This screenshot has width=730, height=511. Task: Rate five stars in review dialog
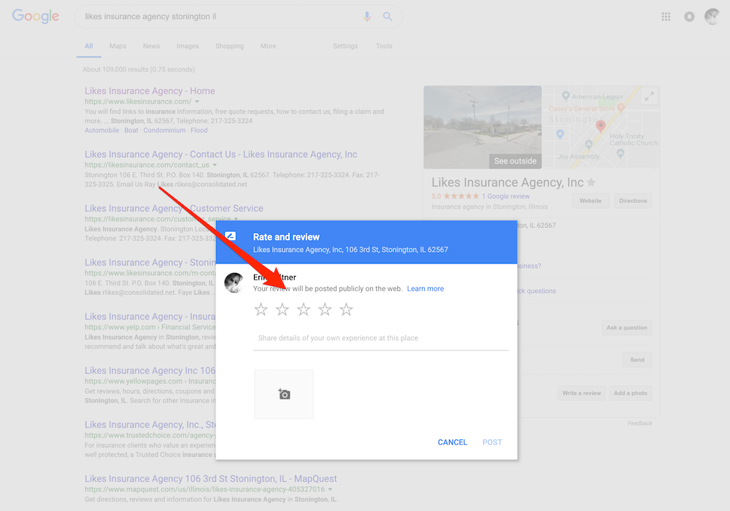346,310
